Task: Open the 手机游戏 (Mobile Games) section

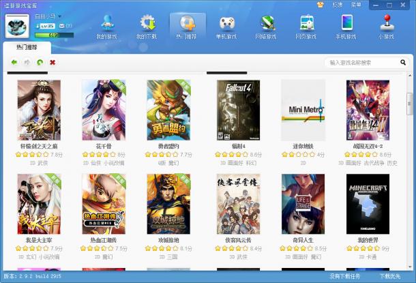Action: [x=346, y=27]
